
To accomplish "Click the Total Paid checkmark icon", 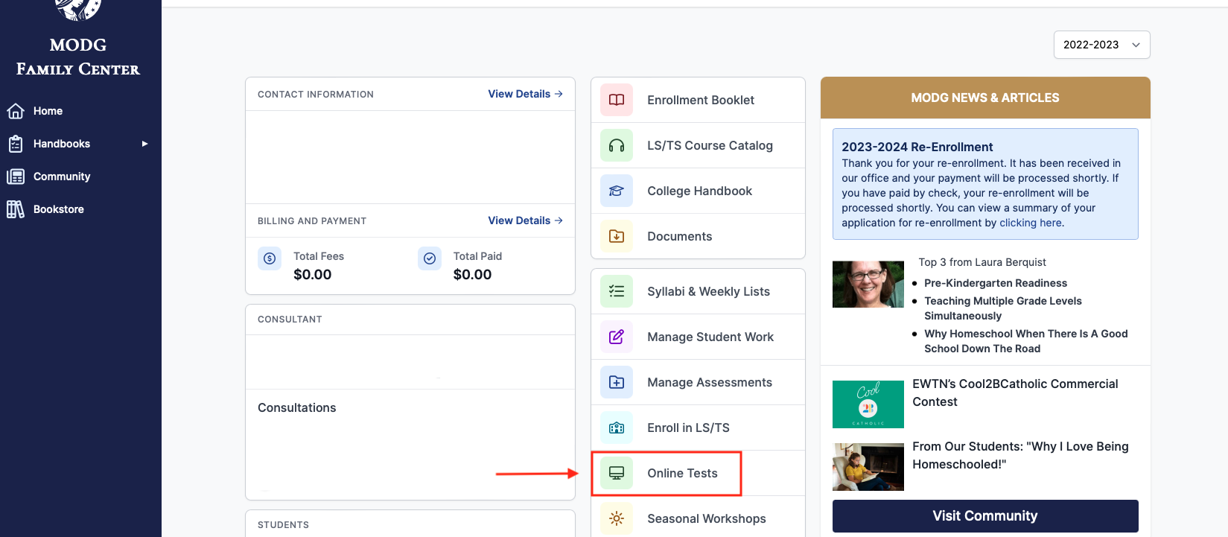I will pyautogui.click(x=430, y=258).
